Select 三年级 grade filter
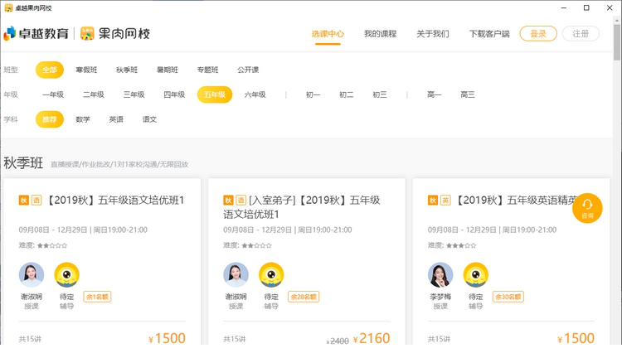Image resolution: width=622 pixels, height=358 pixels. 134,94
